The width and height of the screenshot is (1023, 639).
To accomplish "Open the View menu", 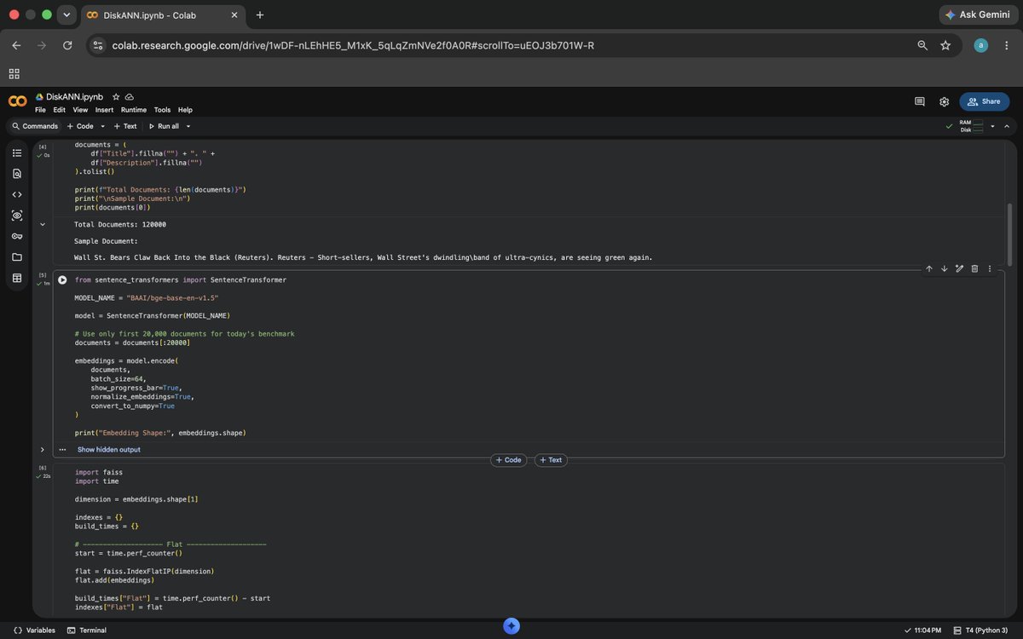I will click(80, 110).
